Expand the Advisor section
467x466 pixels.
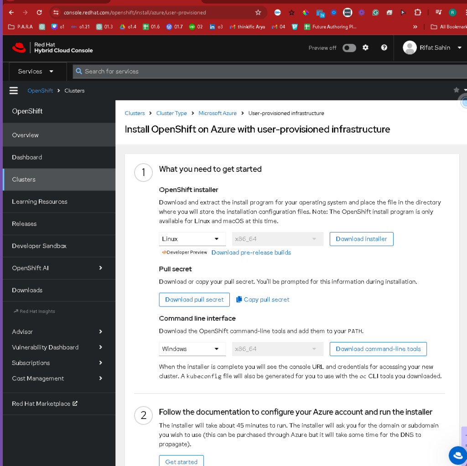click(x=59, y=331)
